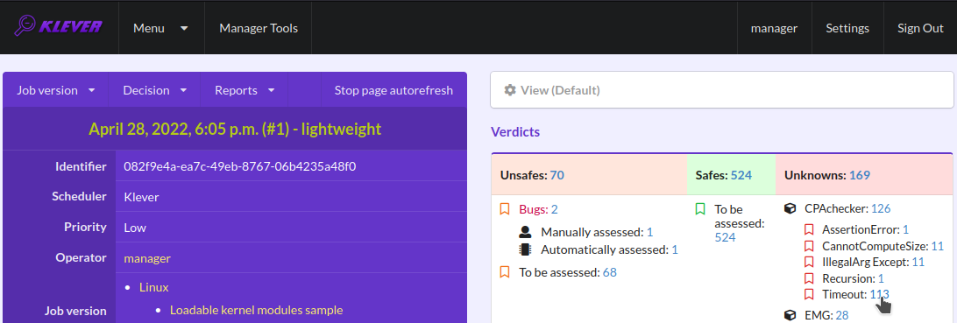957x323 pixels.
Task: Click the Verdicts heading
Action: (515, 131)
